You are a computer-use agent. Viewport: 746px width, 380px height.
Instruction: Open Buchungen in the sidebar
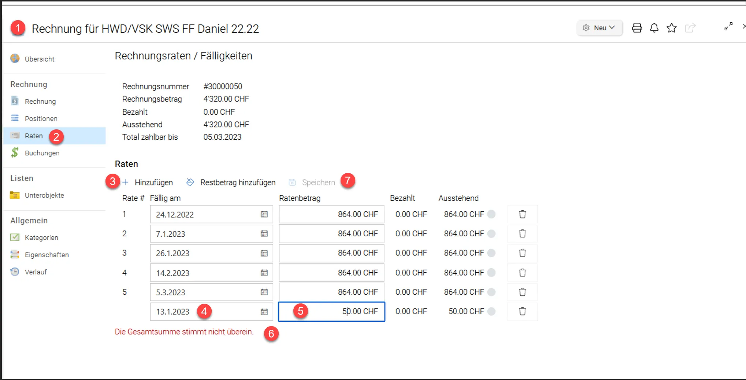tap(42, 153)
